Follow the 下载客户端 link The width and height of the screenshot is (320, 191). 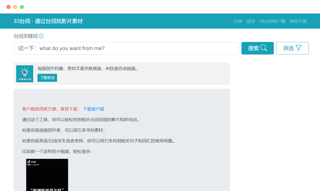94,109
